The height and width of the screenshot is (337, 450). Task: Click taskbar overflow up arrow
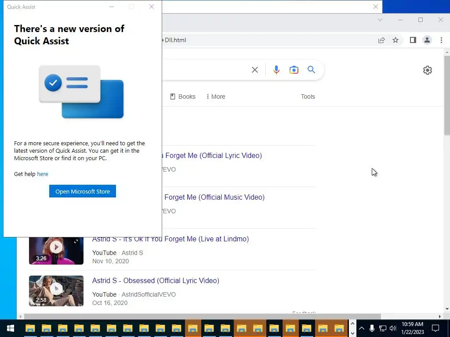352,323
